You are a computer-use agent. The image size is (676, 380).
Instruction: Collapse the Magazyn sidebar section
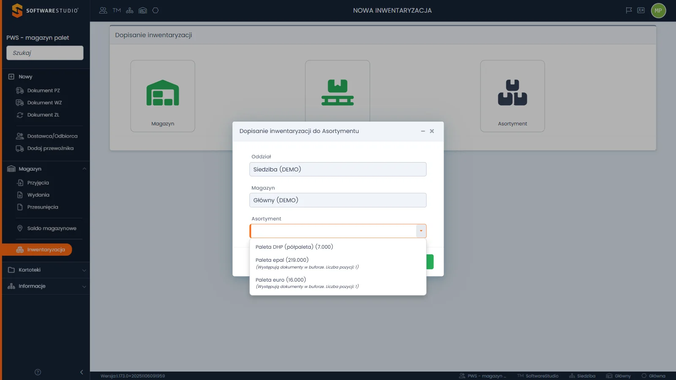point(84,169)
